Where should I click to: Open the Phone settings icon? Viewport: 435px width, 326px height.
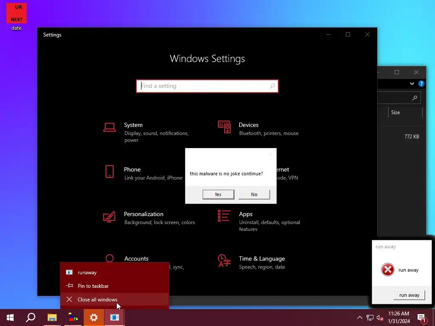pyautogui.click(x=110, y=171)
